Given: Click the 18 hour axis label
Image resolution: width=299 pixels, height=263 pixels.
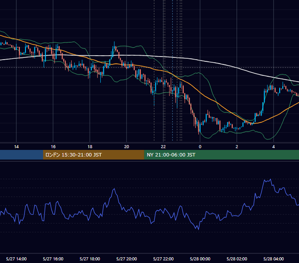Looking at the screenshot, I should tap(90, 147).
